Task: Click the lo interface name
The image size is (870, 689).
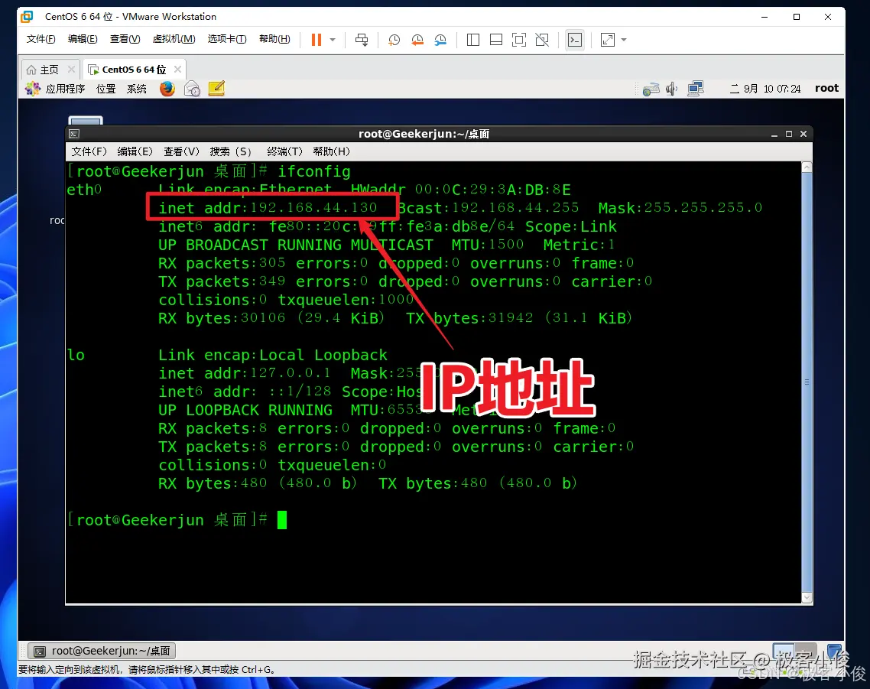Action: 76,356
